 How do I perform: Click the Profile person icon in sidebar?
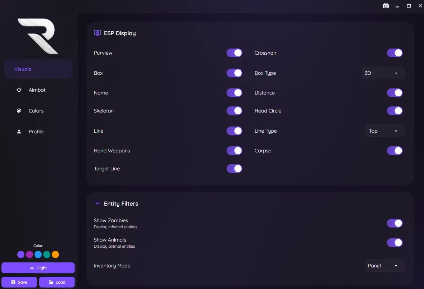tap(19, 132)
